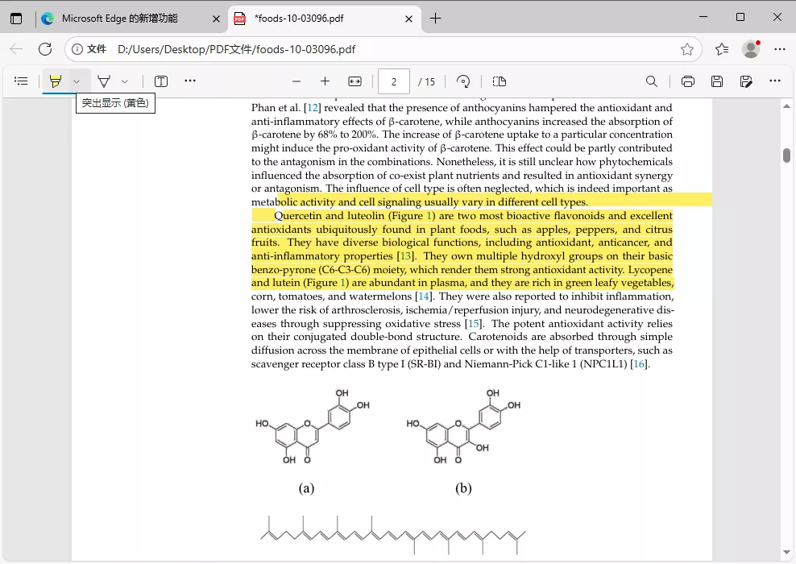796x564 pixels.
Task: Click the page number input field
Action: coord(394,81)
